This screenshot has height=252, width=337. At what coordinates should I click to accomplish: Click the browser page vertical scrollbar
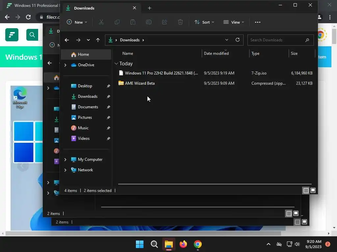(334, 36)
